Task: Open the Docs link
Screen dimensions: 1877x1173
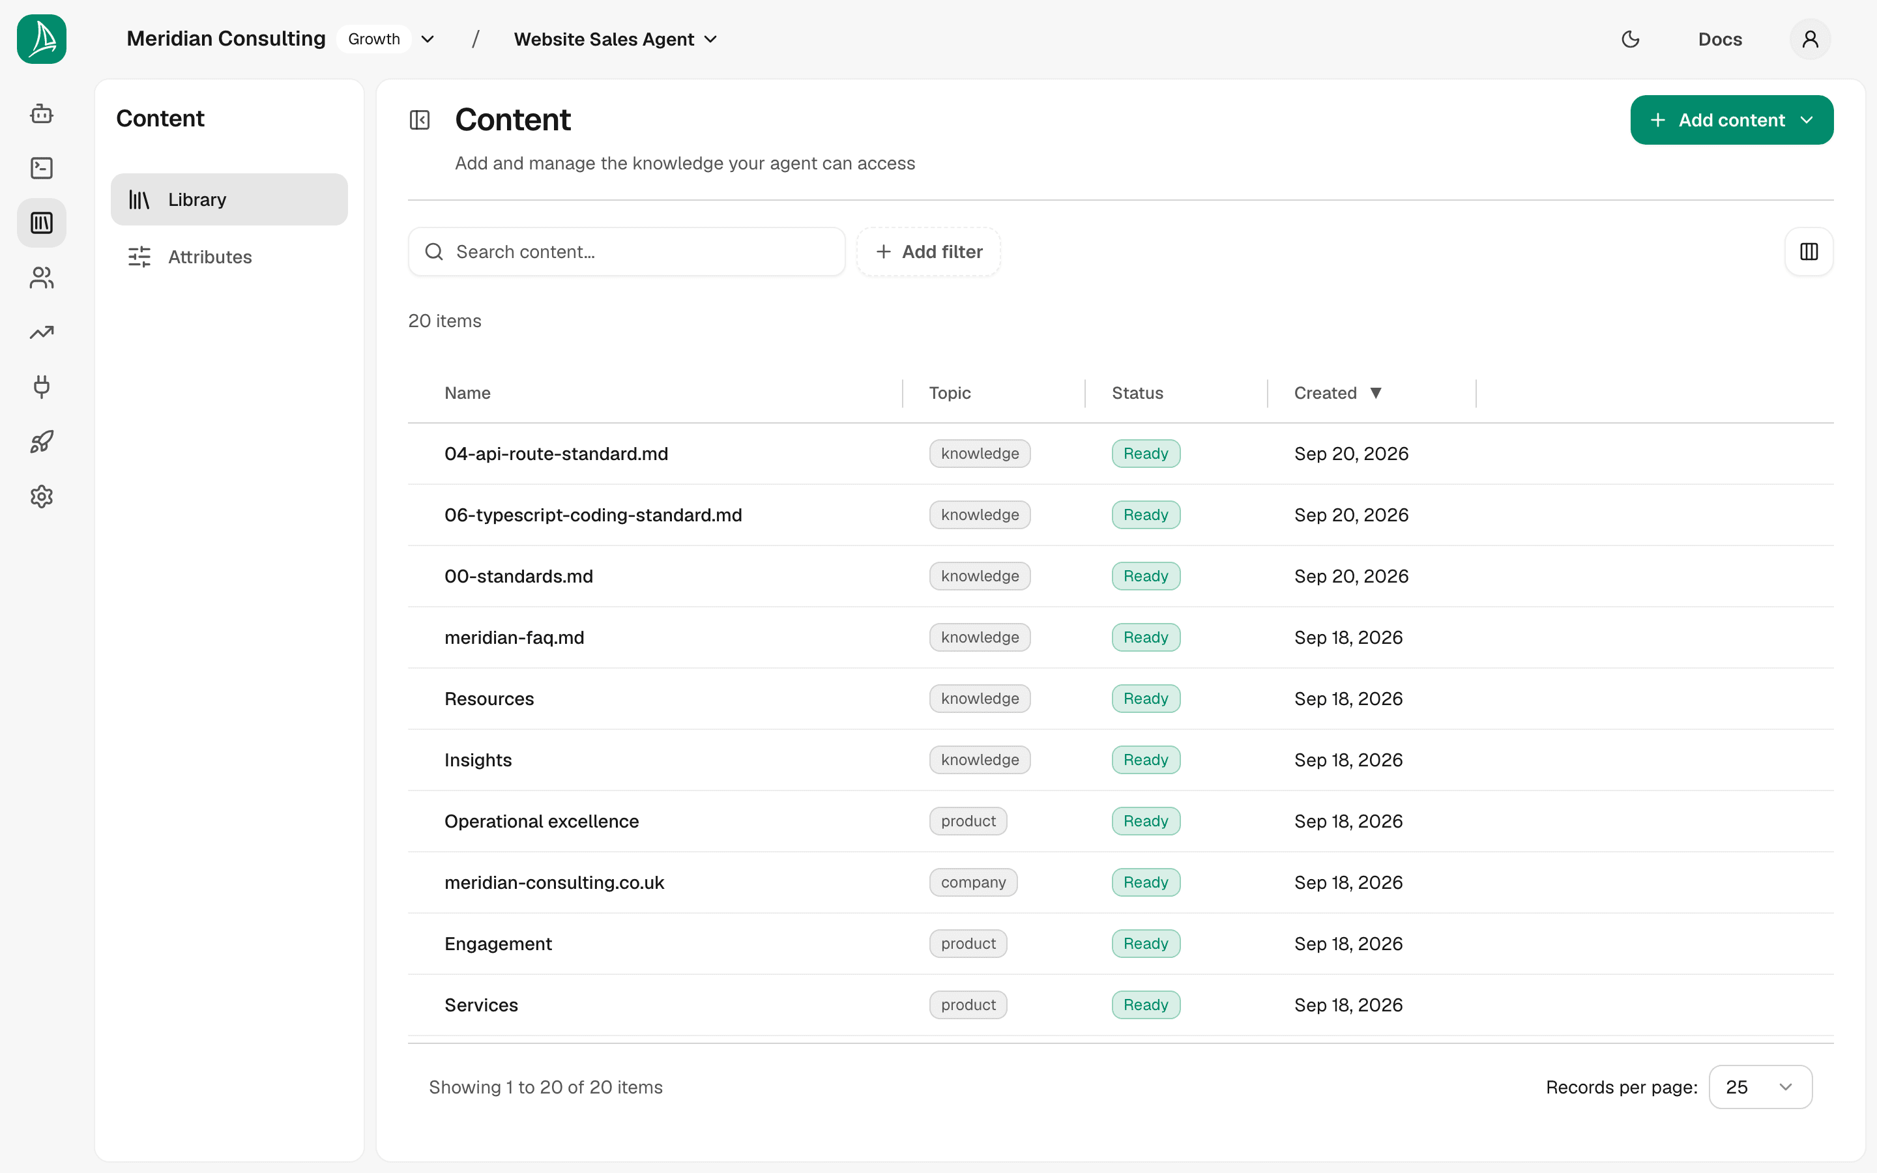Action: point(1719,39)
